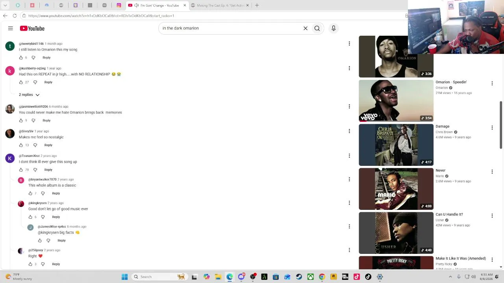Dislike @kingkrysen's reply
The width and height of the screenshot is (504, 283).
pos(43,217)
